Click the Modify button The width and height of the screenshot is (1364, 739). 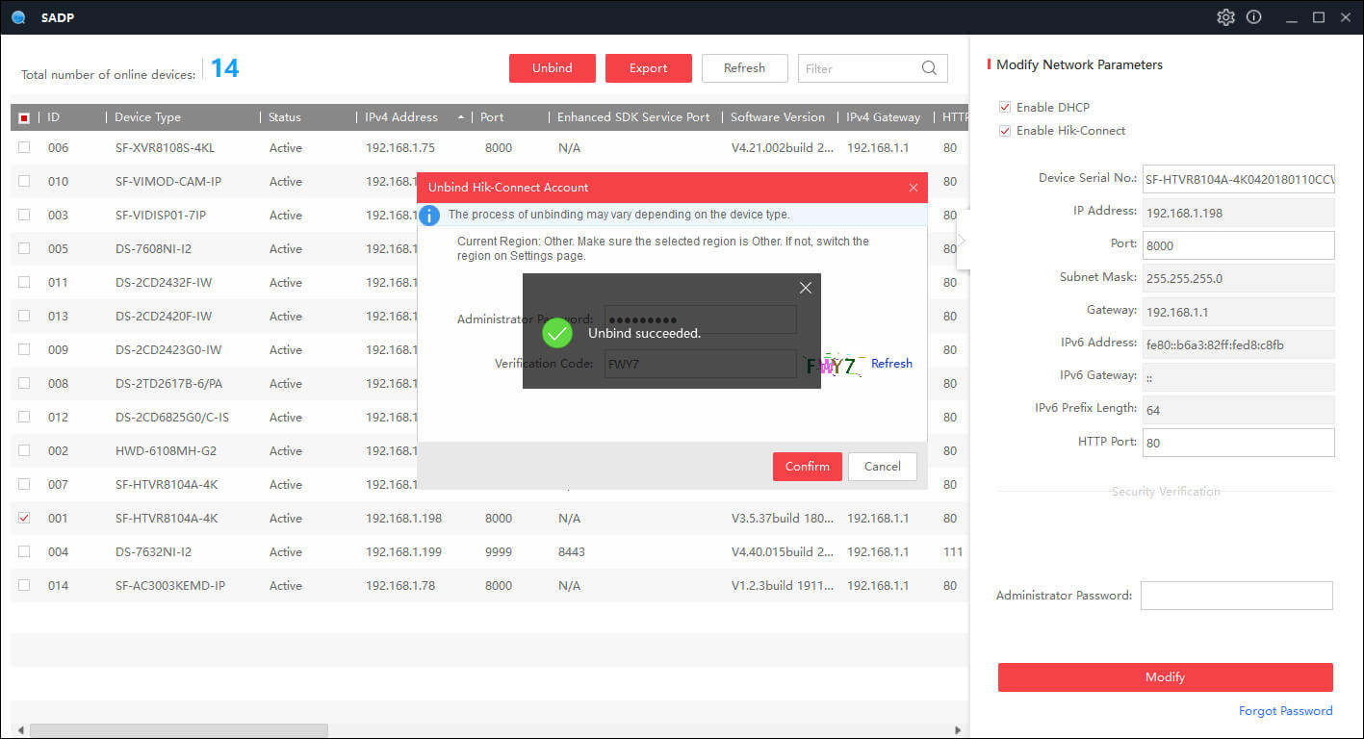pos(1165,677)
